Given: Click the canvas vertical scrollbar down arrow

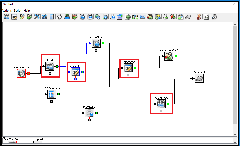Looking at the screenshot, I should point(235,134).
